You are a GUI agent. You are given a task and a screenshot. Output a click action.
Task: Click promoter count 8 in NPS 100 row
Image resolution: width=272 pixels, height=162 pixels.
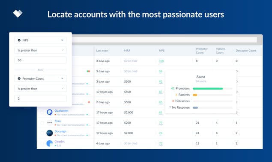197,61
